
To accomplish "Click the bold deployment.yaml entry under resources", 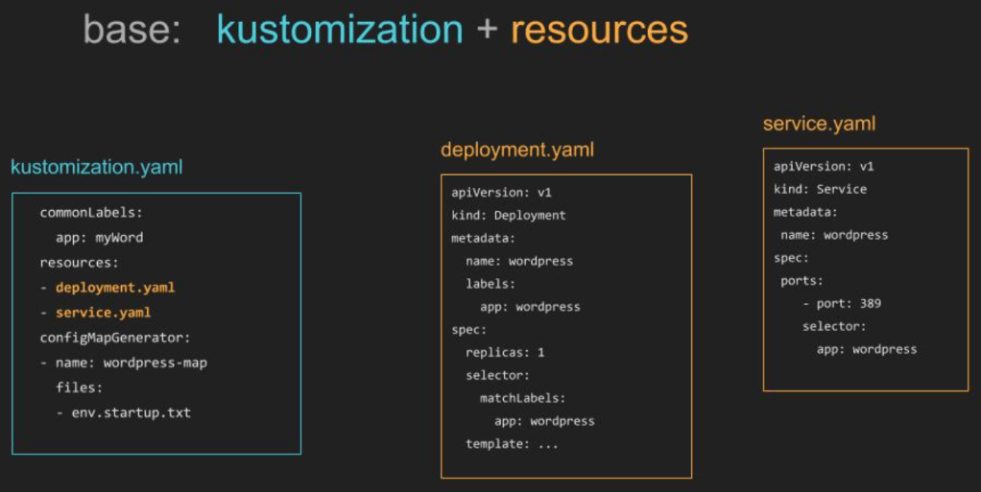I will 114,287.
